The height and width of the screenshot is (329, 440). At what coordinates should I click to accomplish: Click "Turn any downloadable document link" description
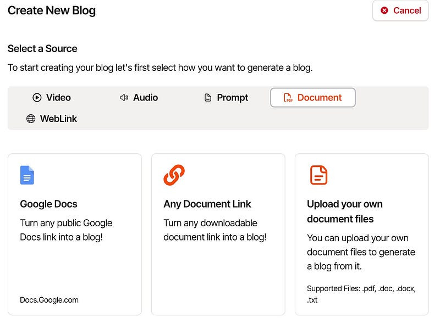point(215,230)
